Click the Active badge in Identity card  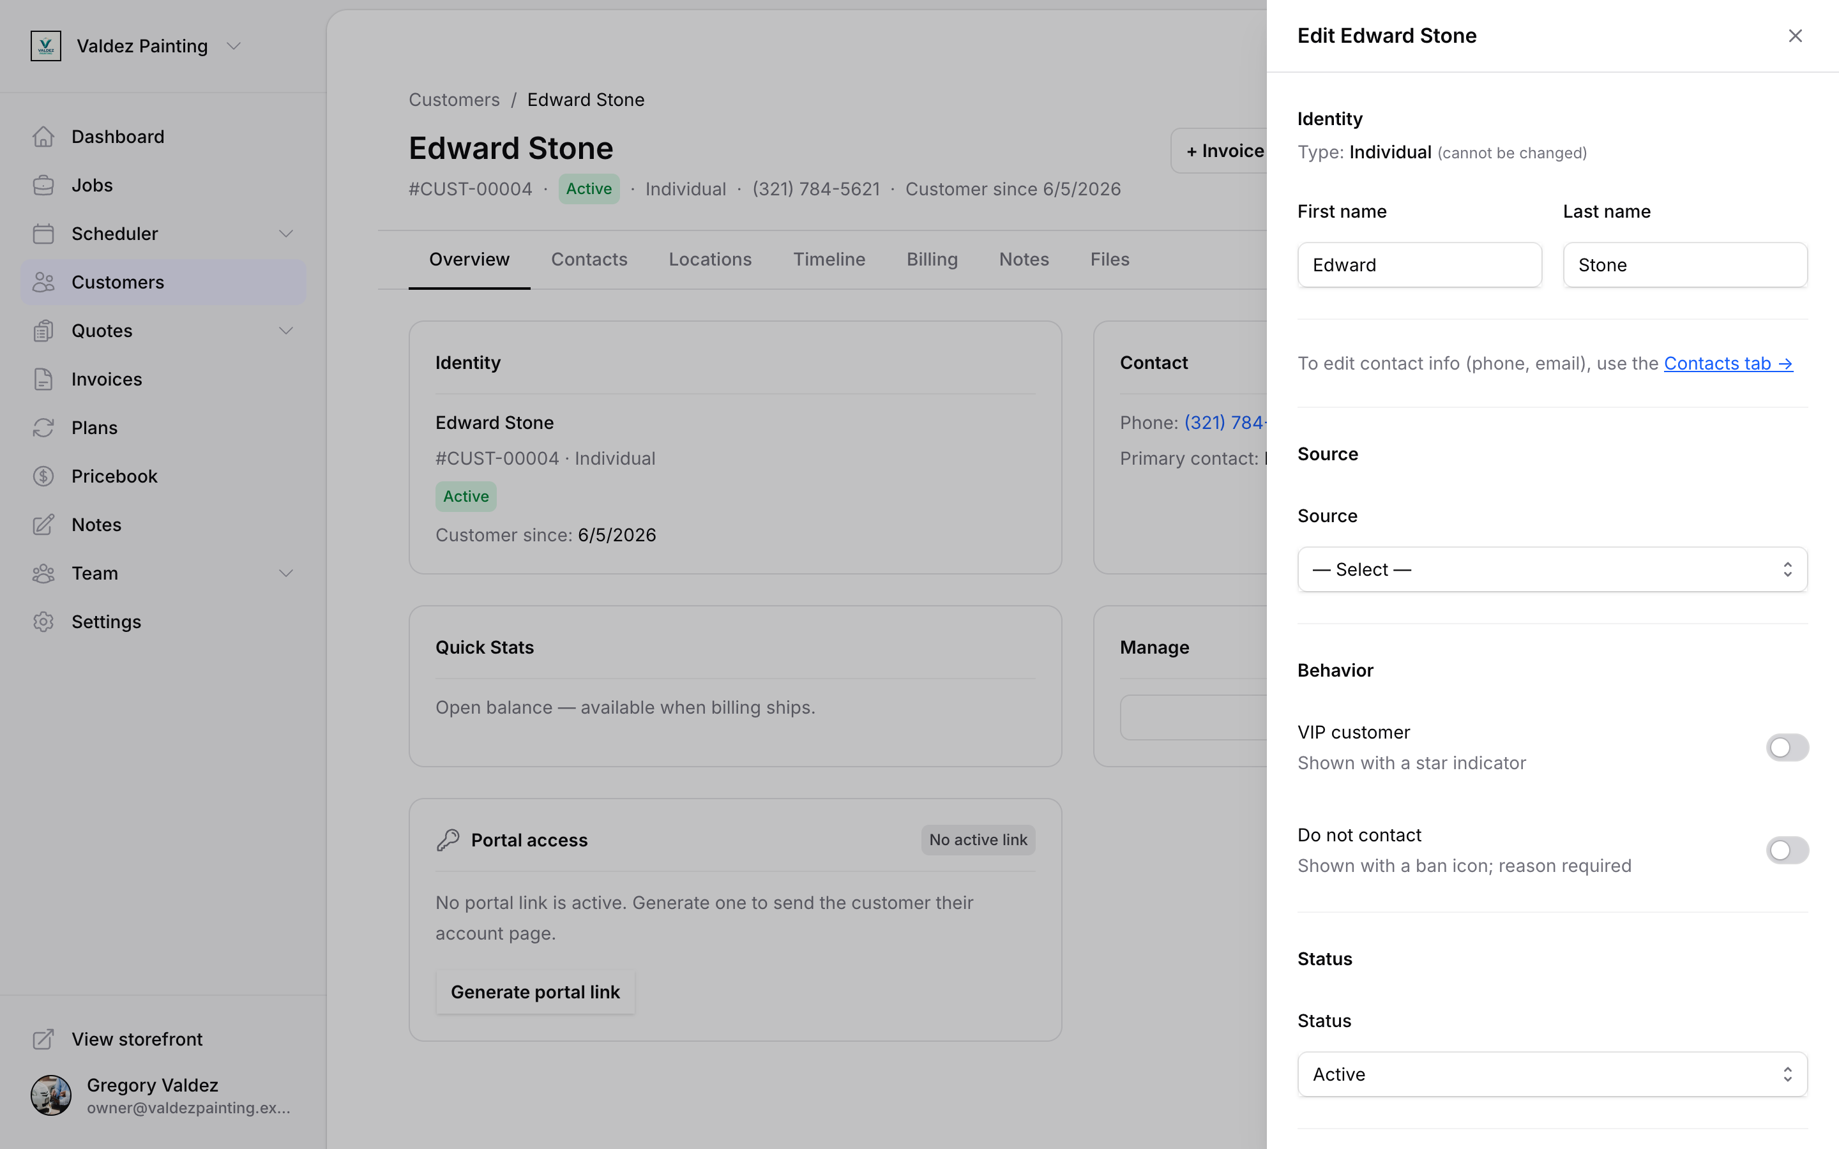coord(466,497)
